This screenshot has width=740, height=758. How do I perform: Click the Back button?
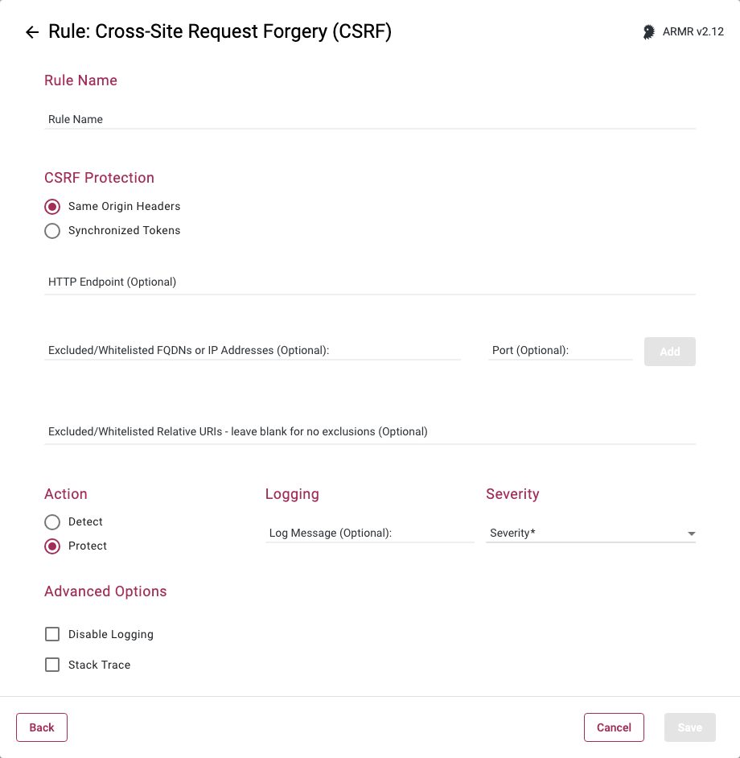pos(42,727)
